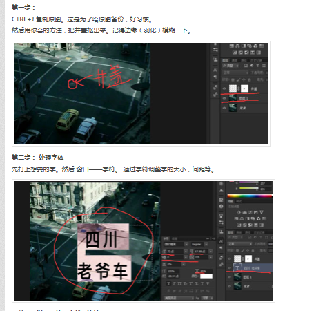The height and width of the screenshot is (311, 334).
Task: Open the tracking dropdown in Character panel
Action: point(210,257)
